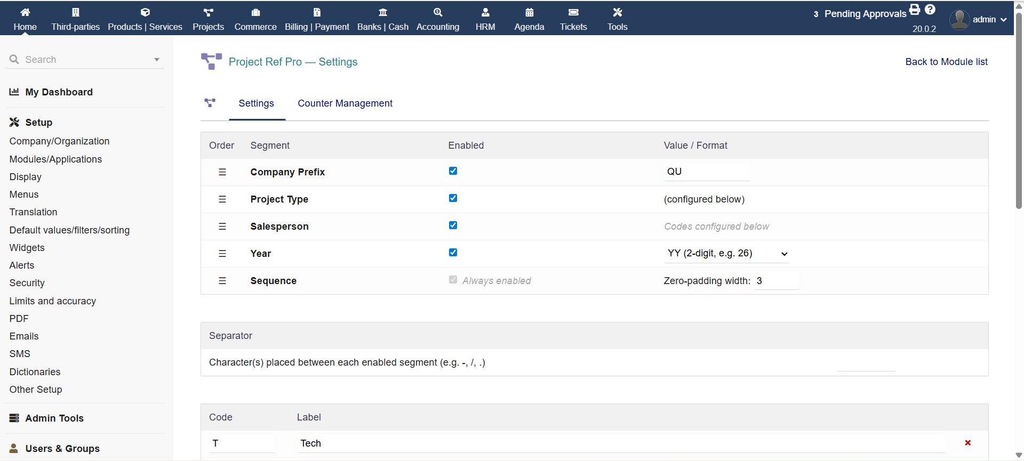This screenshot has width=1024, height=461.
Task: Click the Zero-padding width input field
Action: click(x=776, y=281)
